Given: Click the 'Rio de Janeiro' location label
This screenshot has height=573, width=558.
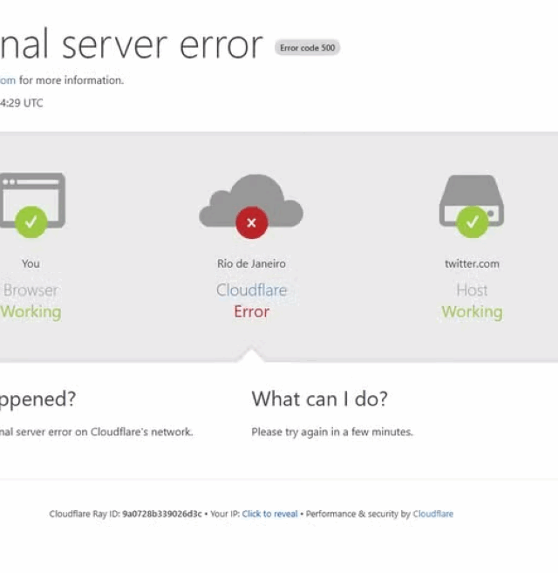Looking at the screenshot, I should point(251,263).
